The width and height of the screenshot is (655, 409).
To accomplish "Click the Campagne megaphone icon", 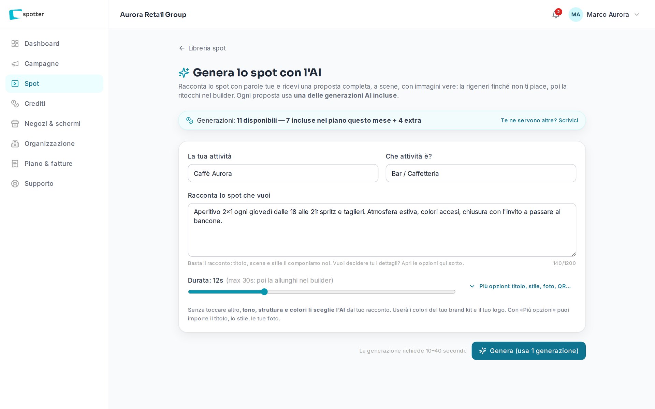I will pyautogui.click(x=15, y=64).
